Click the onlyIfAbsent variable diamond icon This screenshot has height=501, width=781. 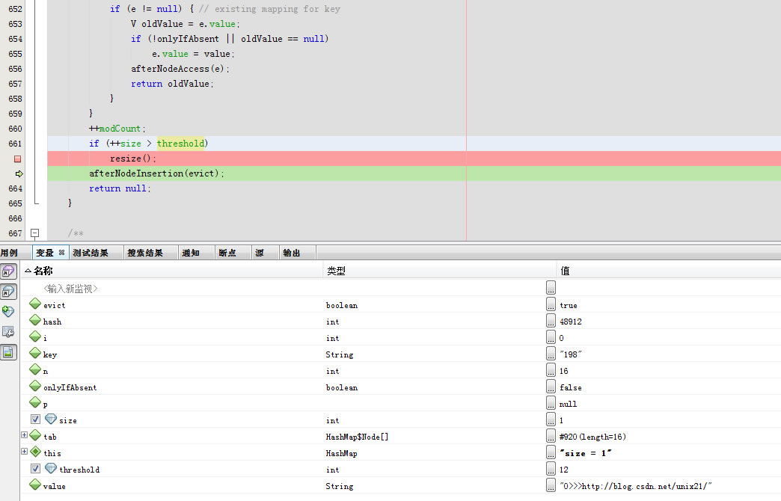click(35, 385)
